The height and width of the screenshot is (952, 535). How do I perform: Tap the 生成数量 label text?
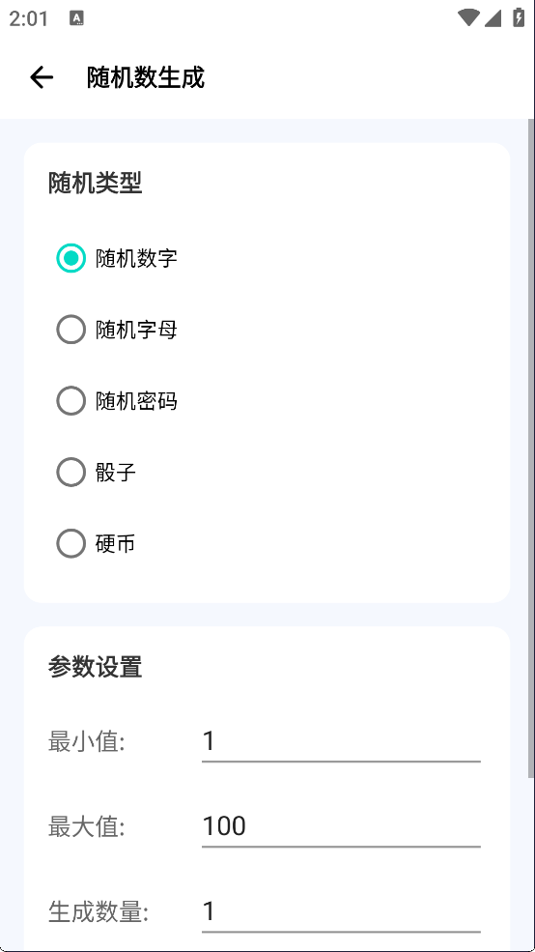coord(99,912)
